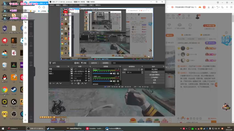Switch to 本周贡献 tab on stream page
This screenshot has width=234, height=131.
point(191,39)
